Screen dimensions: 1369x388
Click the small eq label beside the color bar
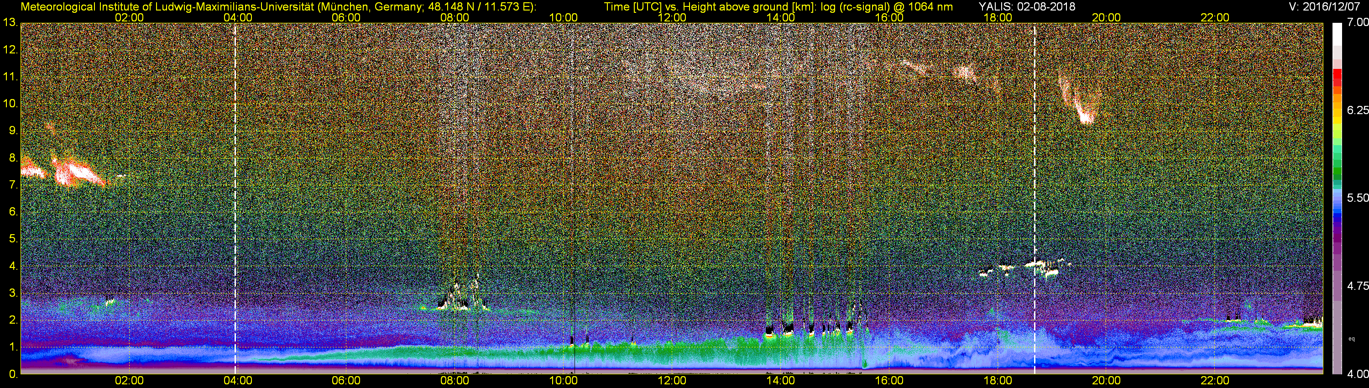(x=1351, y=339)
